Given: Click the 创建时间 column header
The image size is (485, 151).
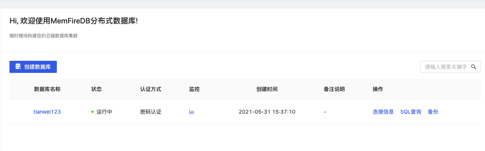Looking at the screenshot, I should coord(267,89).
